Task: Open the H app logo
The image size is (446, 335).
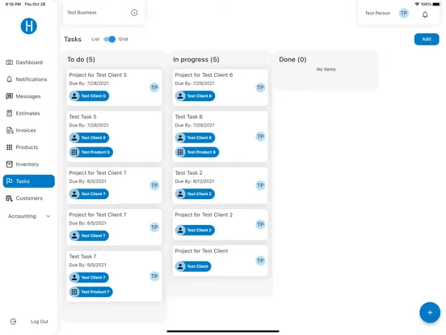Action: point(29,26)
